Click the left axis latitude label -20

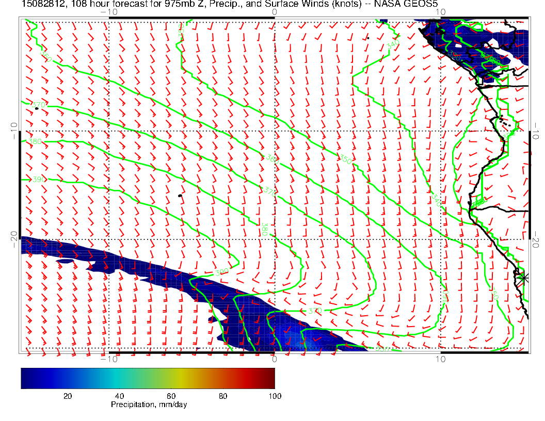click(x=13, y=239)
